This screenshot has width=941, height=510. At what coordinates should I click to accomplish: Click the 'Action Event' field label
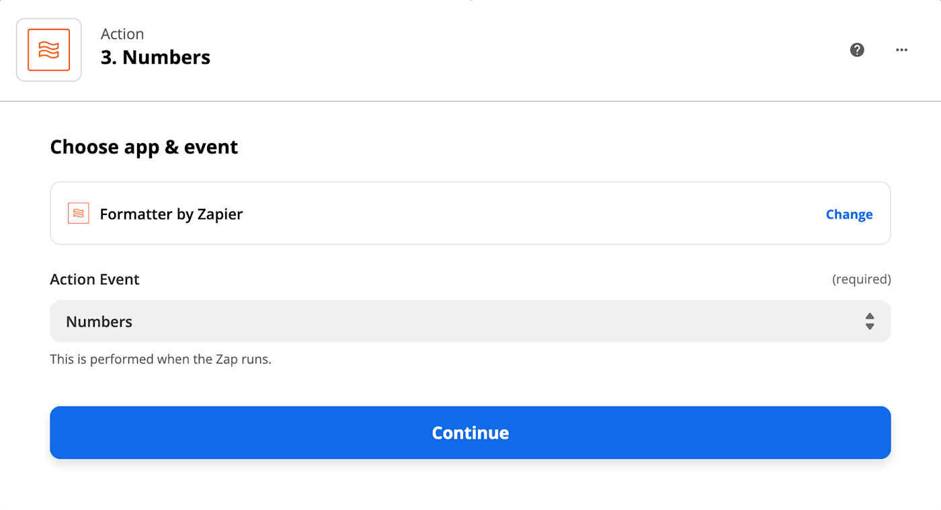(95, 280)
